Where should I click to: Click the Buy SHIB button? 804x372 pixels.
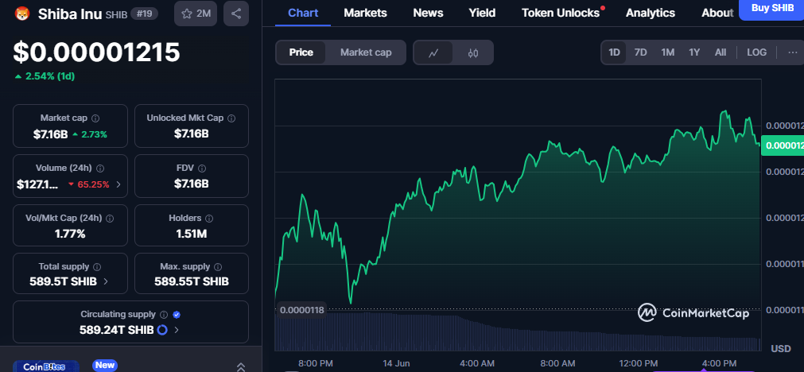click(x=772, y=8)
